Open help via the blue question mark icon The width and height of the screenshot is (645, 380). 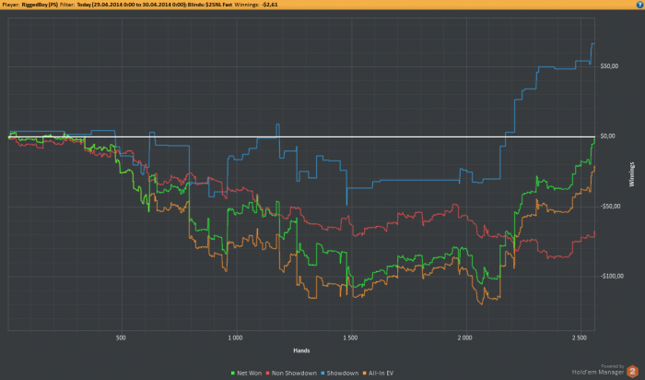tap(639, 5)
